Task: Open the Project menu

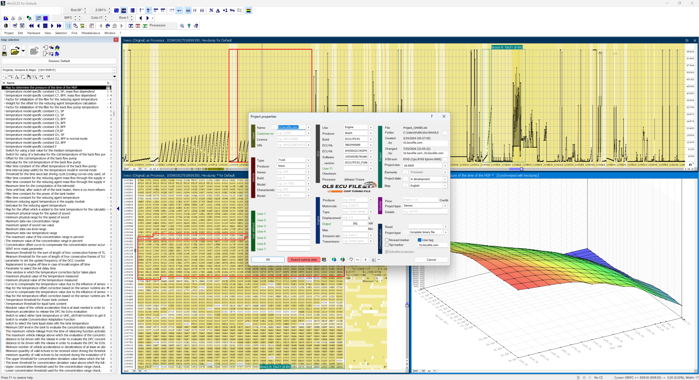Action: 9,33
